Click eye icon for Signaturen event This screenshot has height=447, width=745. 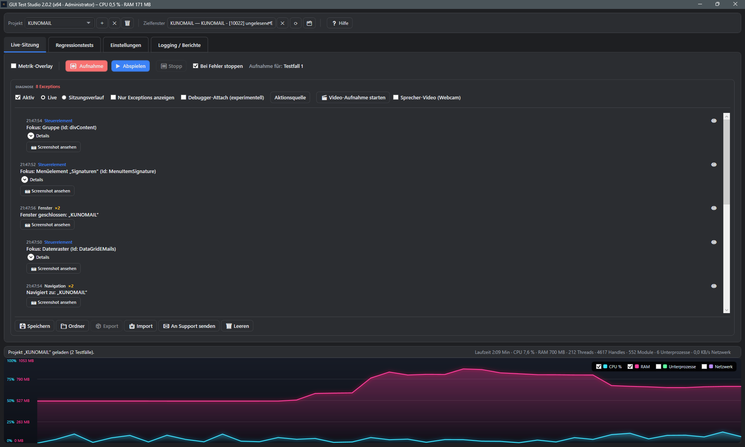(714, 165)
